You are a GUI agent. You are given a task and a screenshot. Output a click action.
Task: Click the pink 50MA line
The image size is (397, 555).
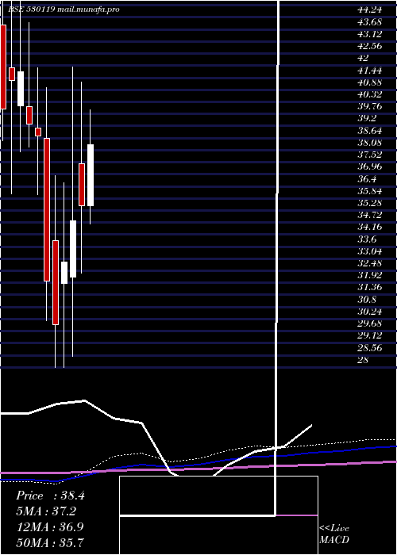coord(198,469)
